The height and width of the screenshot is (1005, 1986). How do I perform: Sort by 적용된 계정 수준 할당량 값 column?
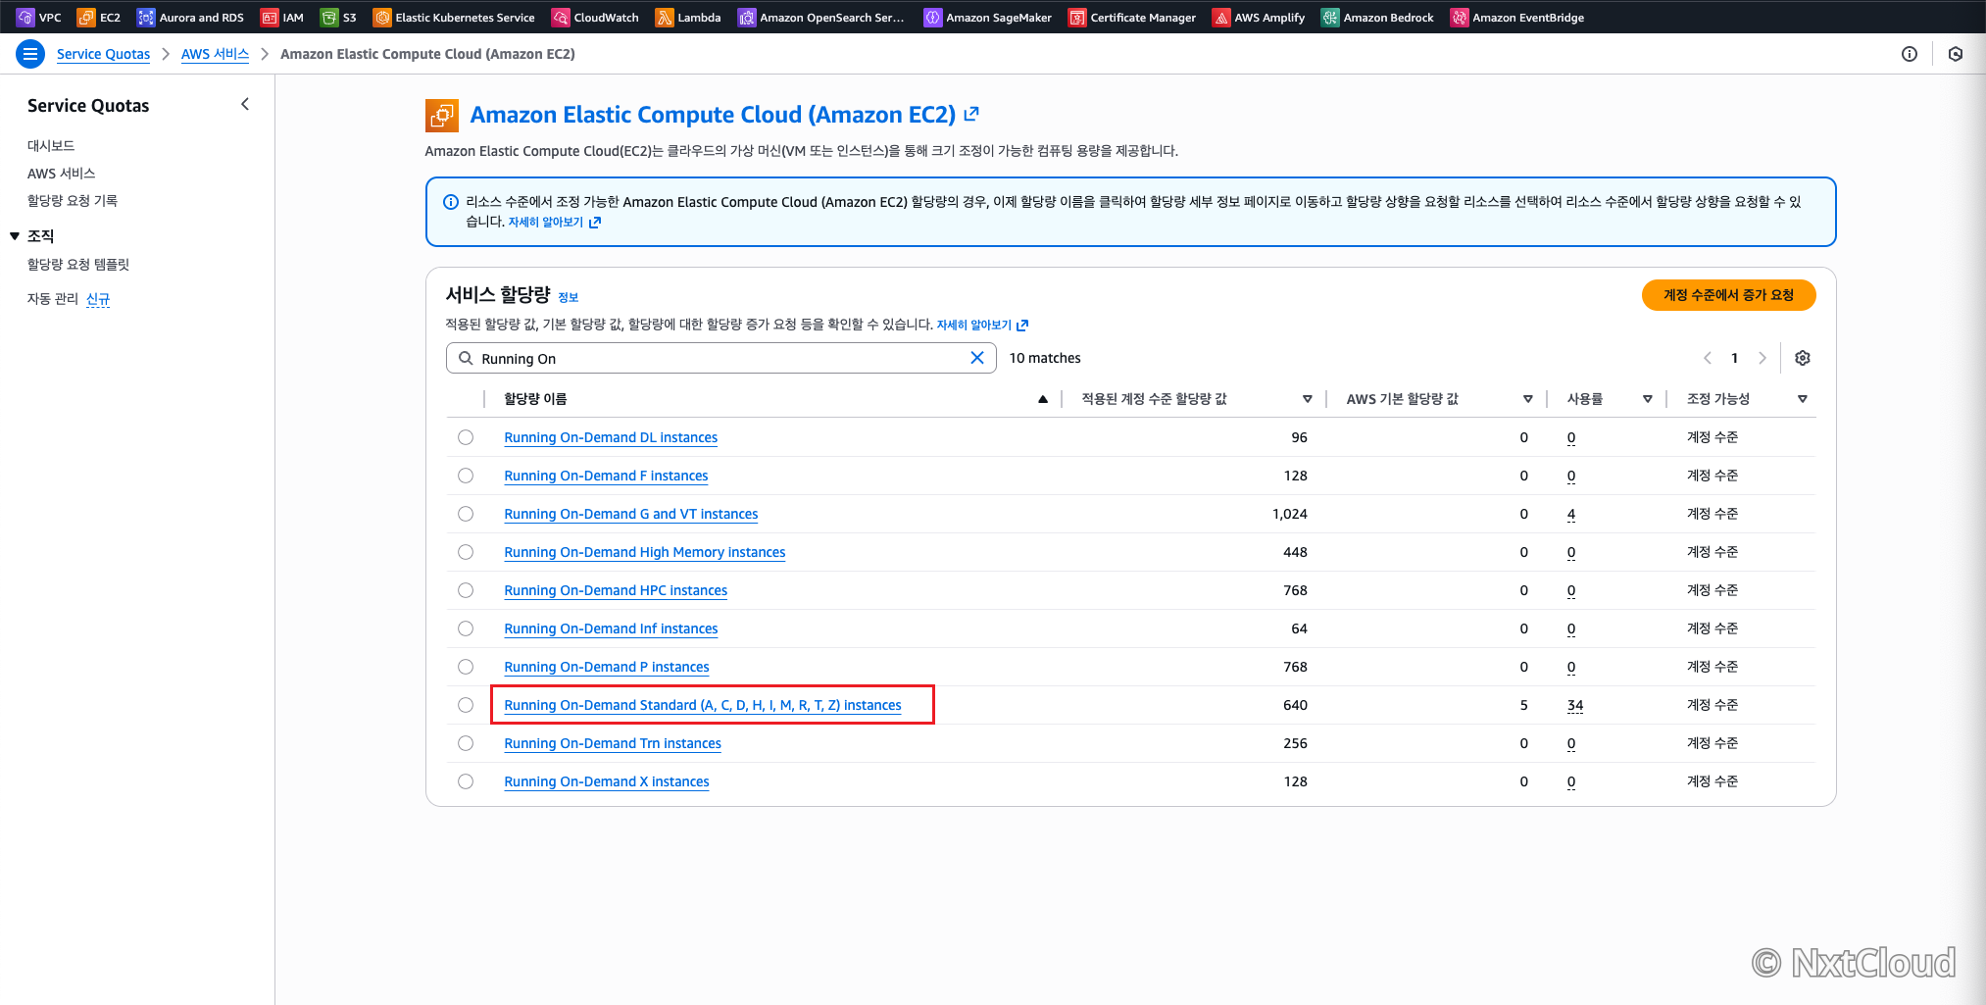pos(1307,399)
